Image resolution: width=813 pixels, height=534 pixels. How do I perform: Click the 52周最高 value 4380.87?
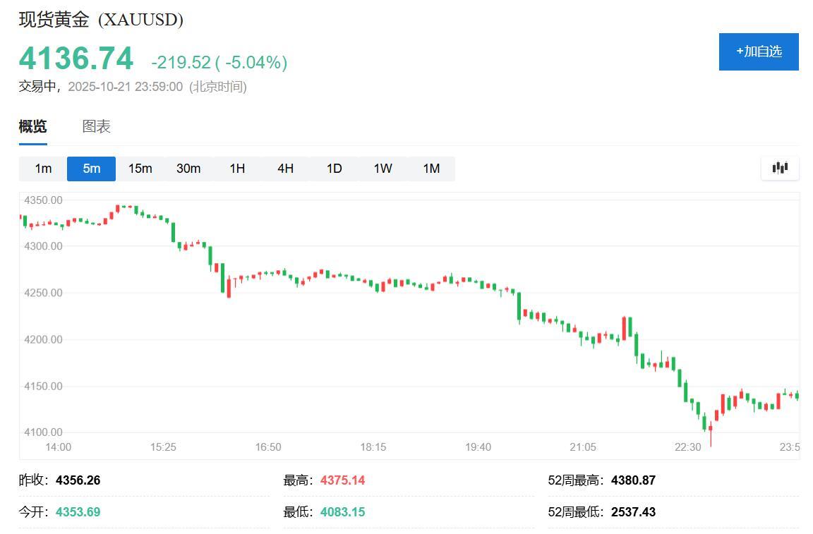click(x=632, y=480)
